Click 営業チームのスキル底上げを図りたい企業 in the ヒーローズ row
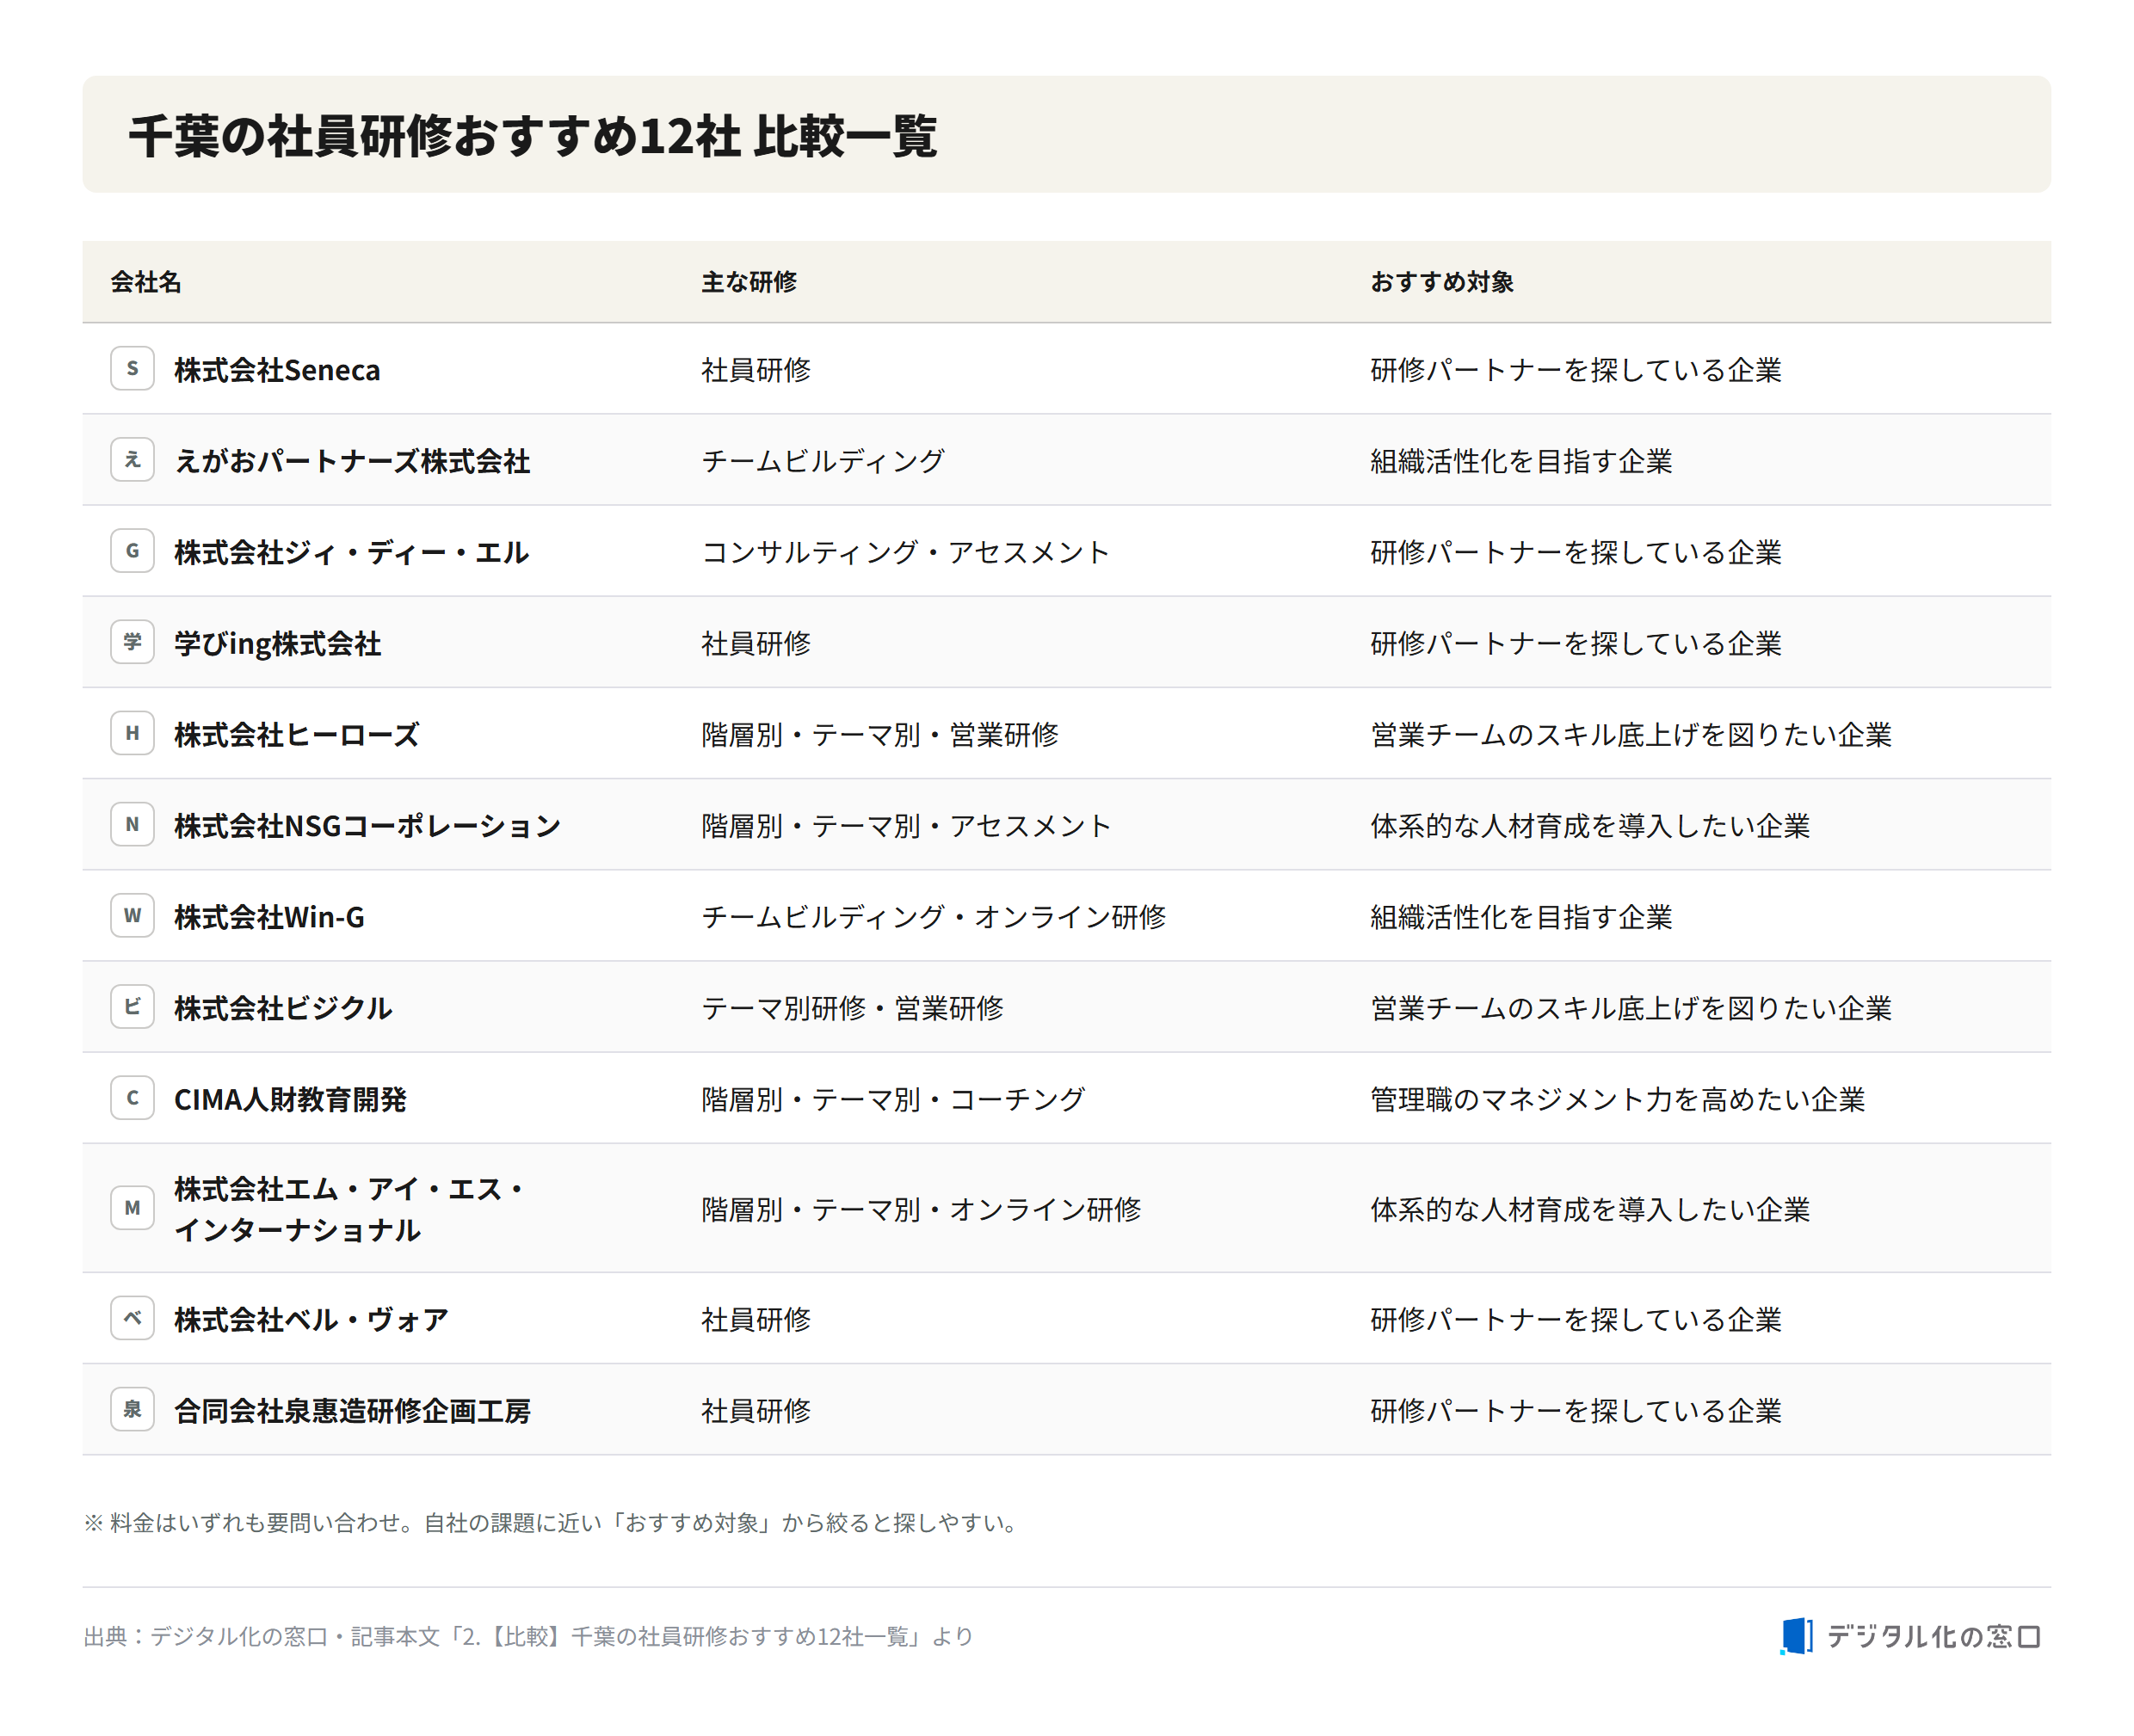 click(1631, 735)
